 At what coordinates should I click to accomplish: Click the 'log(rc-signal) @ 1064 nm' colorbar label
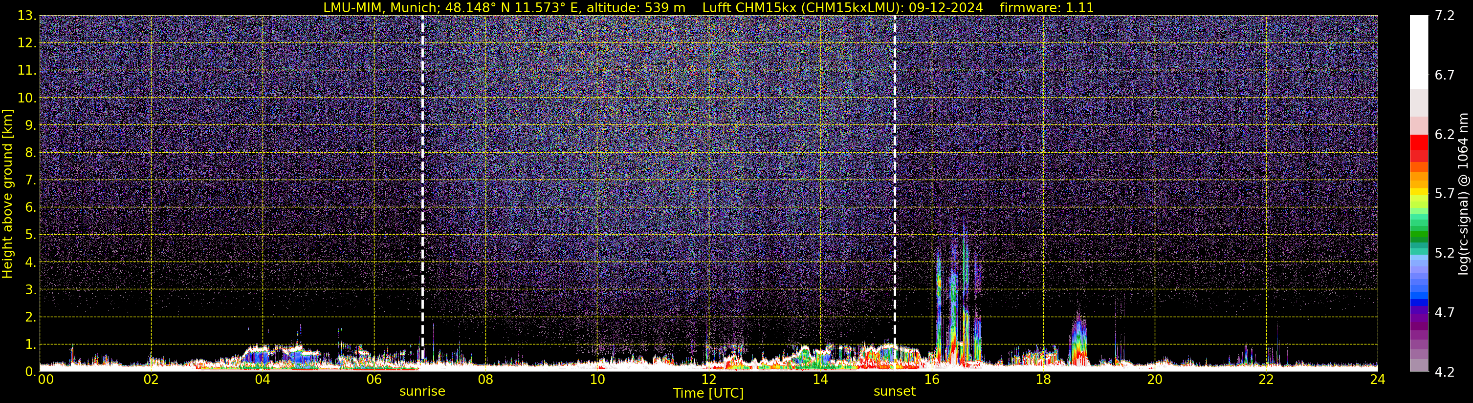1463,194
